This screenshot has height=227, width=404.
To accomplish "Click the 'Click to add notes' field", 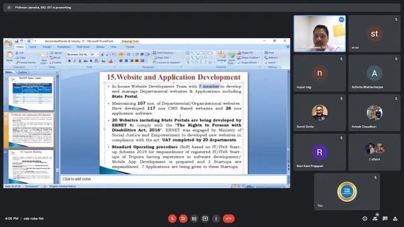I will pyautogui.click(x=174, y=179).
